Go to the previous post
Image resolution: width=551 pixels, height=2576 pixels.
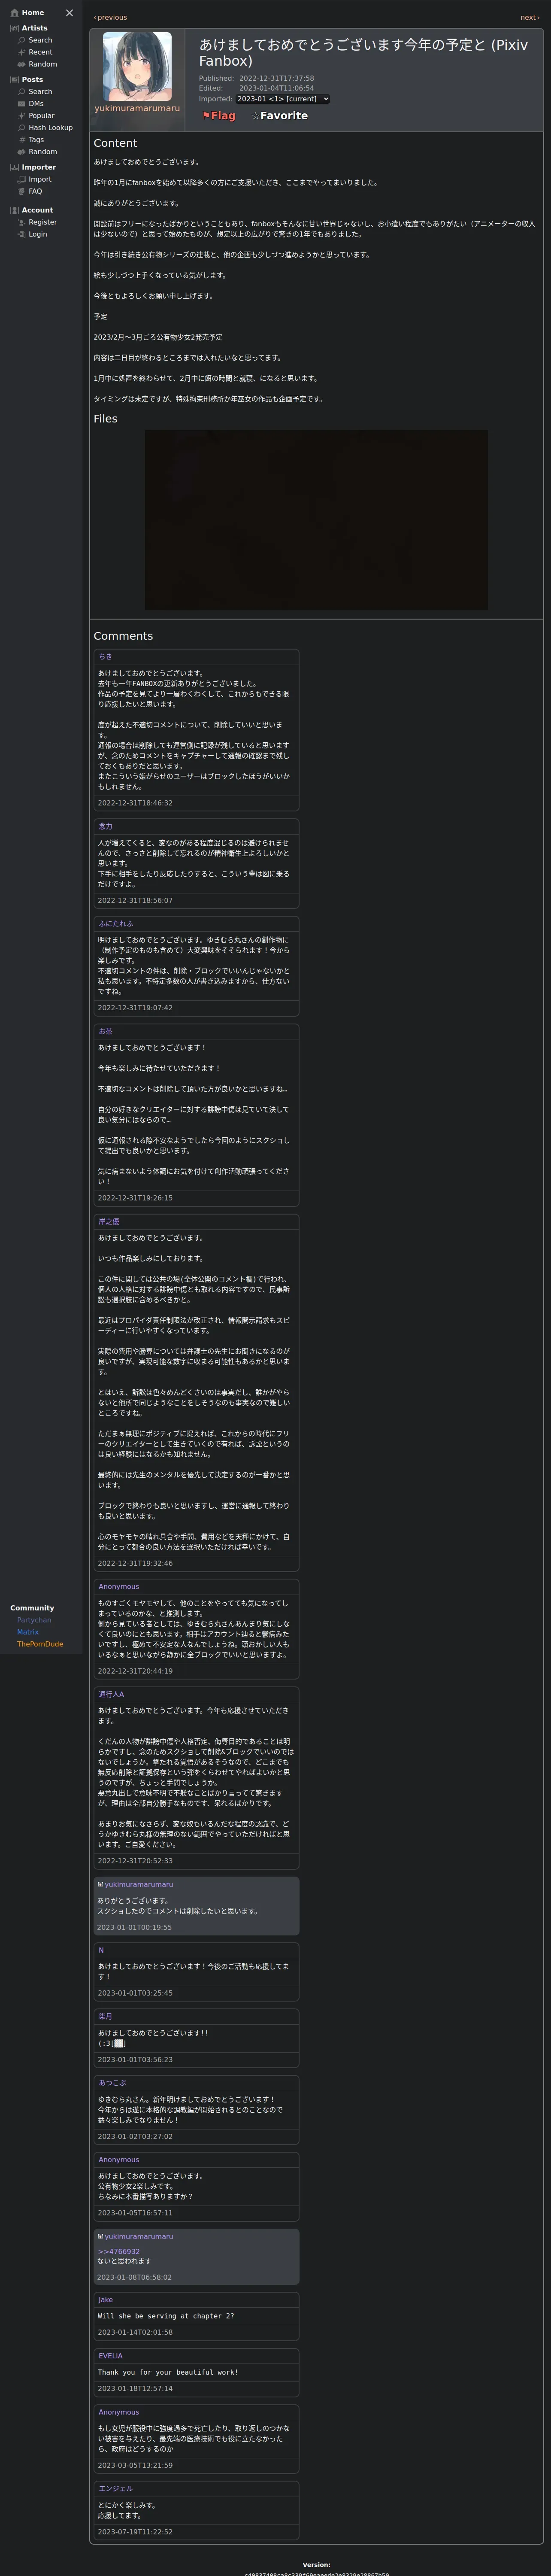point(110,17)
